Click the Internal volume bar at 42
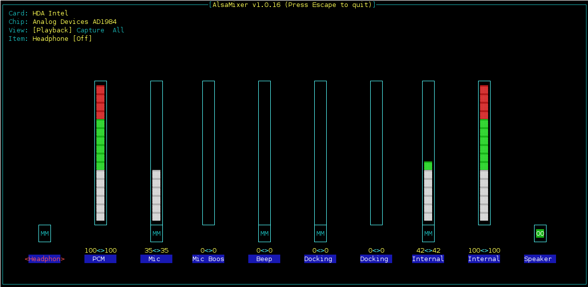 [x=428, y=152]
